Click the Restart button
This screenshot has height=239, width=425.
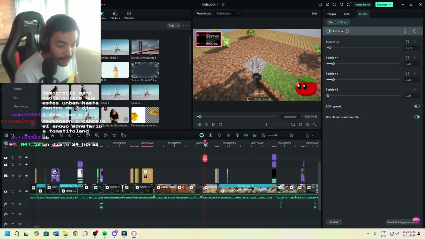[334, 222]
